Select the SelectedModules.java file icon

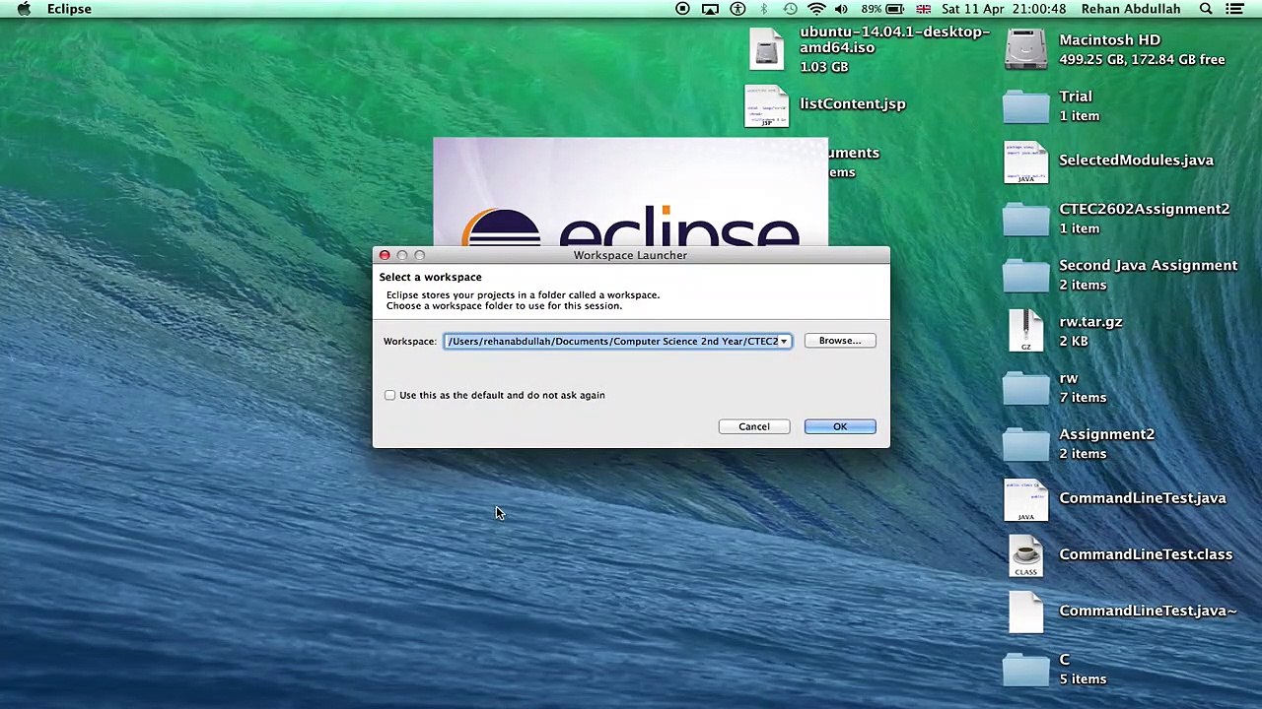pyautogui.click(x=1025, y=162)
